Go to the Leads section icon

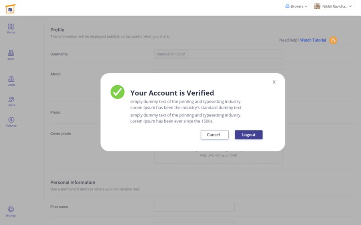[x=11, y=79]
